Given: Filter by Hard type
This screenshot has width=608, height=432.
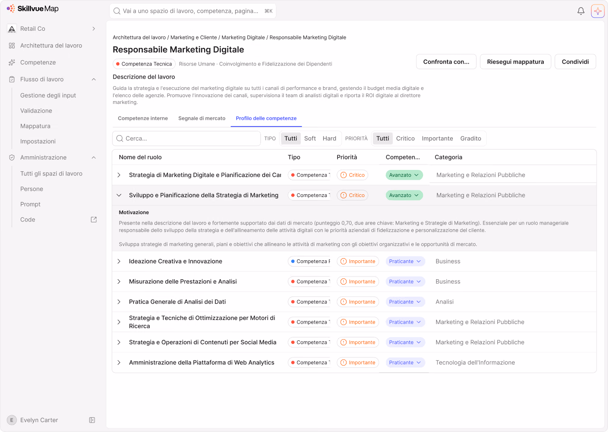Looking at the screenshot, I should [x=329, y=138].
